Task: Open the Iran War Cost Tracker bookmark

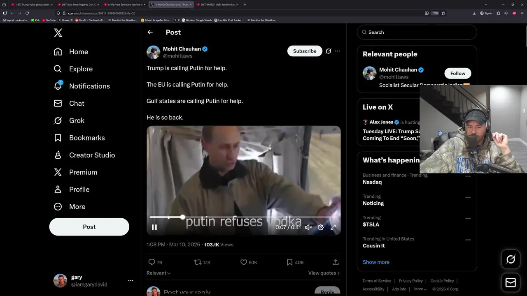Action: 229,20
